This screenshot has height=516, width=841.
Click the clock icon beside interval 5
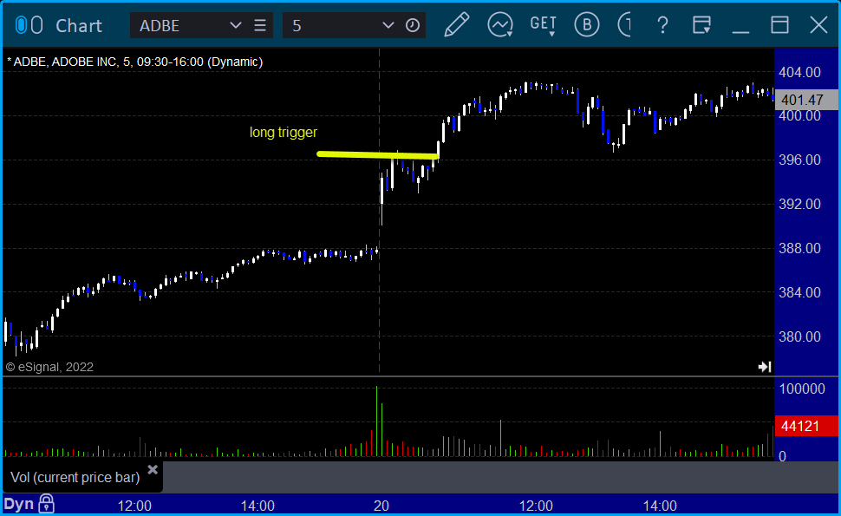pyautogui.click(x=413, y=25)
